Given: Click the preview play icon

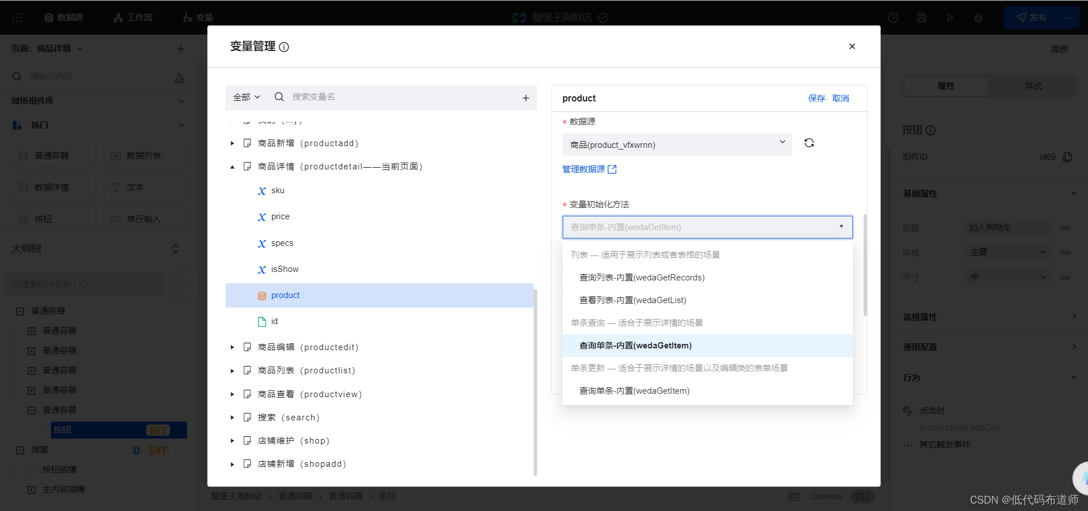Looking at the screenshot, I should [x=950, y=18].
